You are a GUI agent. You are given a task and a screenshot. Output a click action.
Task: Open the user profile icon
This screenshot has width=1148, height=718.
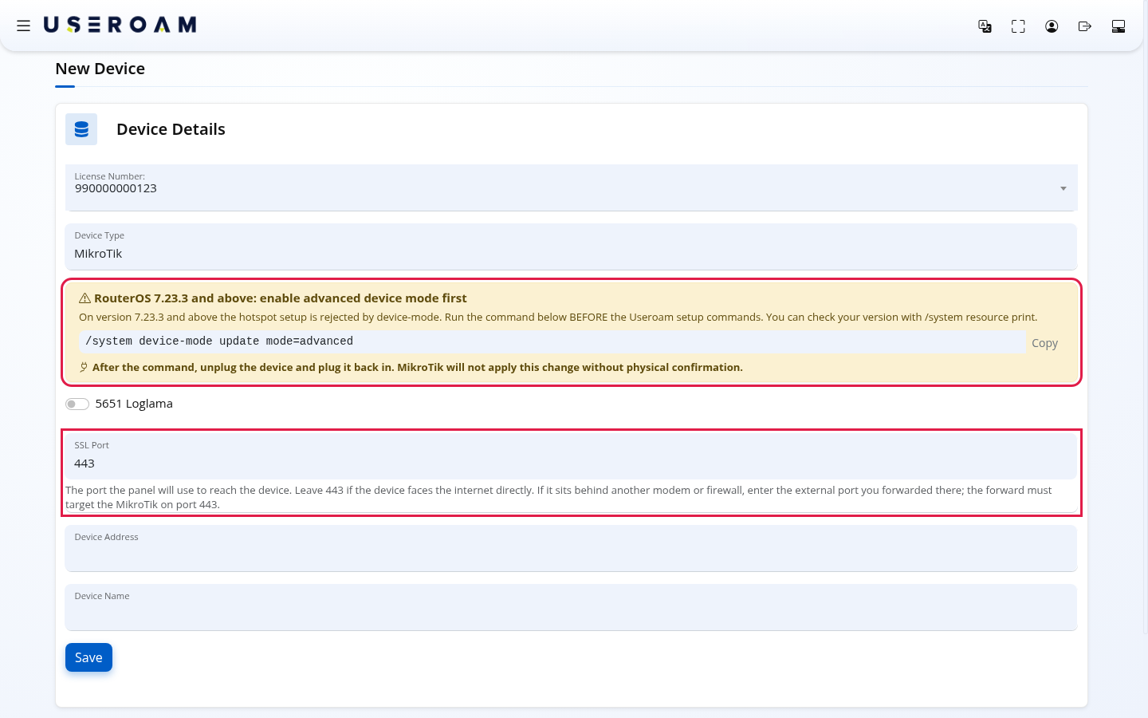click(1052, 26)
